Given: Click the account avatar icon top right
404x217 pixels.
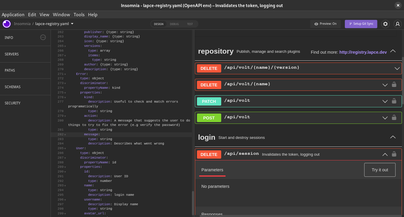Looking at the screenshot, I should point(397,24).
